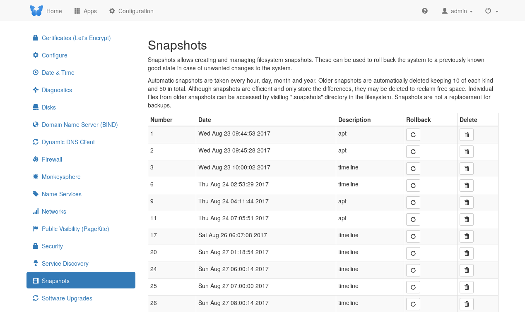The width and height of the screenshot is (525, 312).
Task: Rollback snapshot number 2
Action: [x=413, y=152]
